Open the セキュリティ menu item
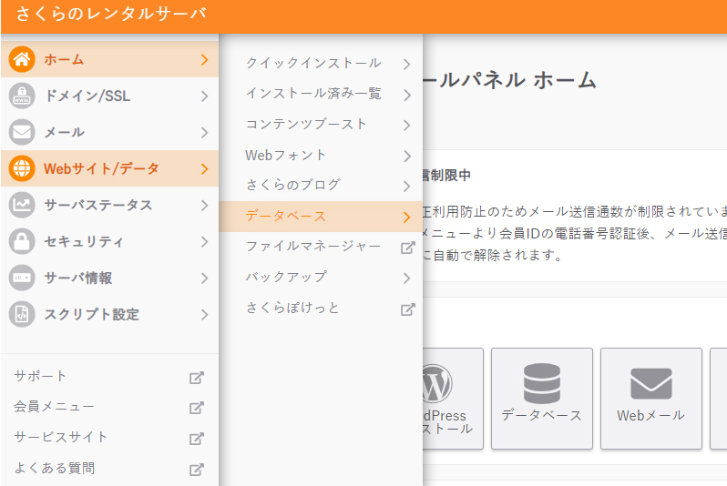727x486 pixels. 110,241
